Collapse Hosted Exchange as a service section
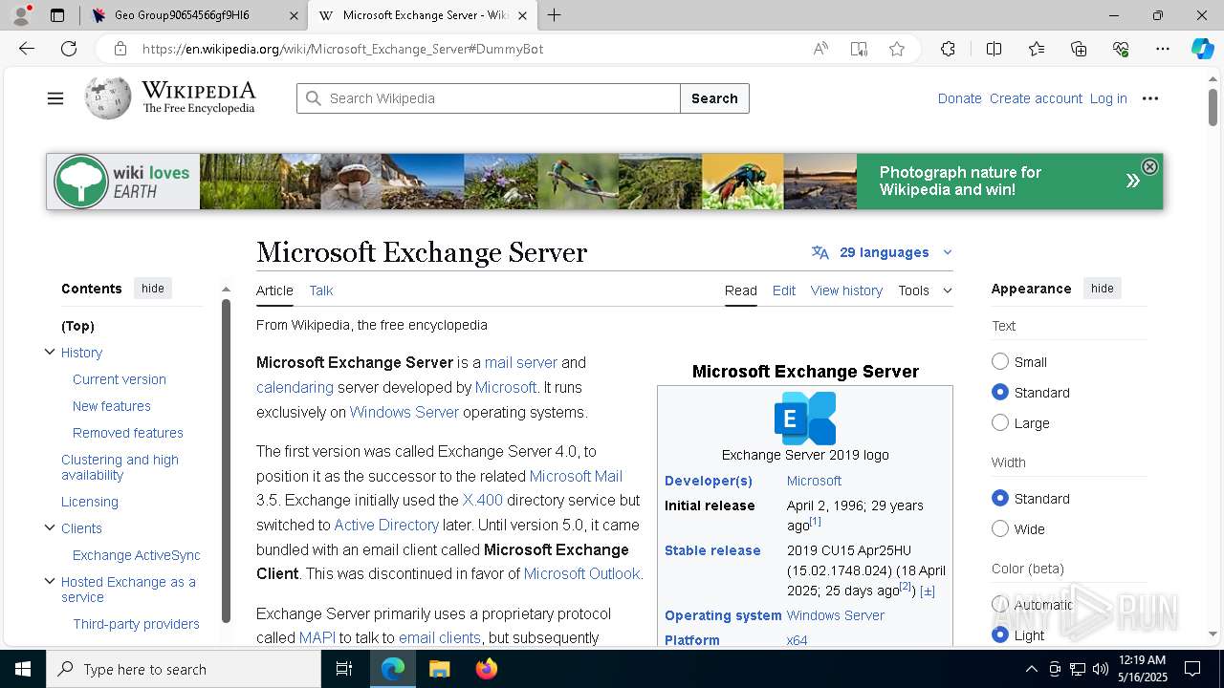1224x688 pixels. point(50,581)
